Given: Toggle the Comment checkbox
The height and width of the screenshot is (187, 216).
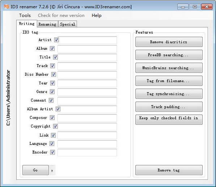Looking at the screenshot, I should (51, 100).
